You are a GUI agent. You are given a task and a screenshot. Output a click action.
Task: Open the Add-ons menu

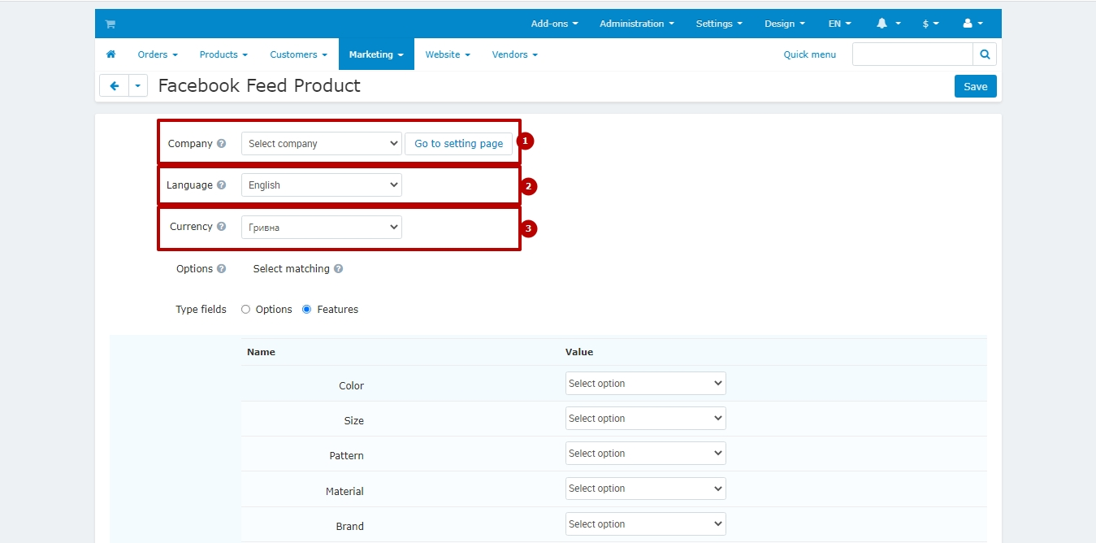click(x=555, y=24)
